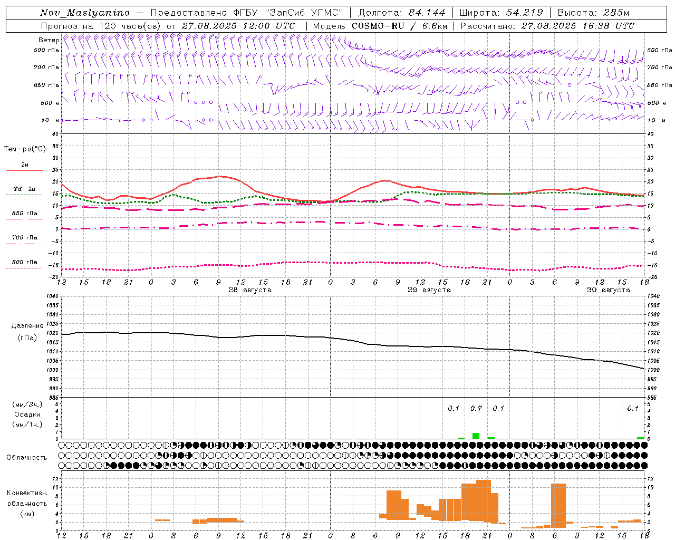The height and width of the screenshot is (540, 675).
Task: Click the station title Nov_Maslyanino
Action: point(85,13)
